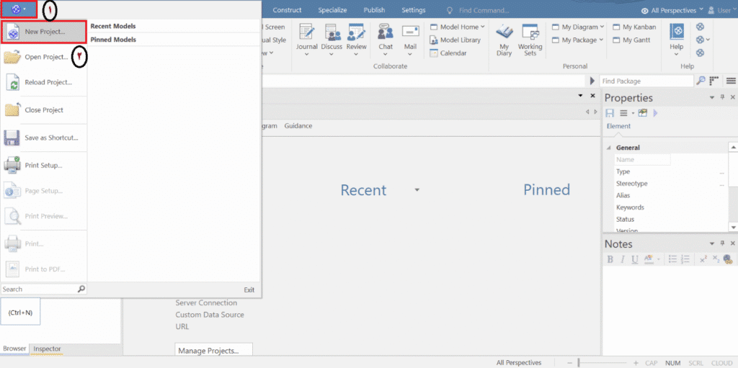
Task: Open the Properties list options menu icon
Action: (623, 113)
